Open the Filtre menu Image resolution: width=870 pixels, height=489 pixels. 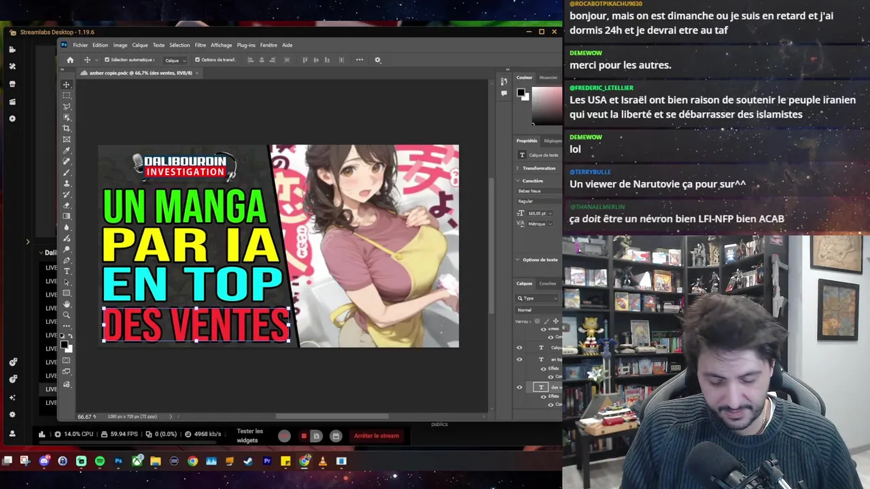click(201, 45)
